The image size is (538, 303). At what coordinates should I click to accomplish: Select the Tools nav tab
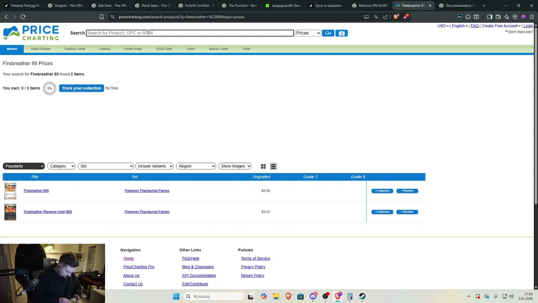point(246,49)
